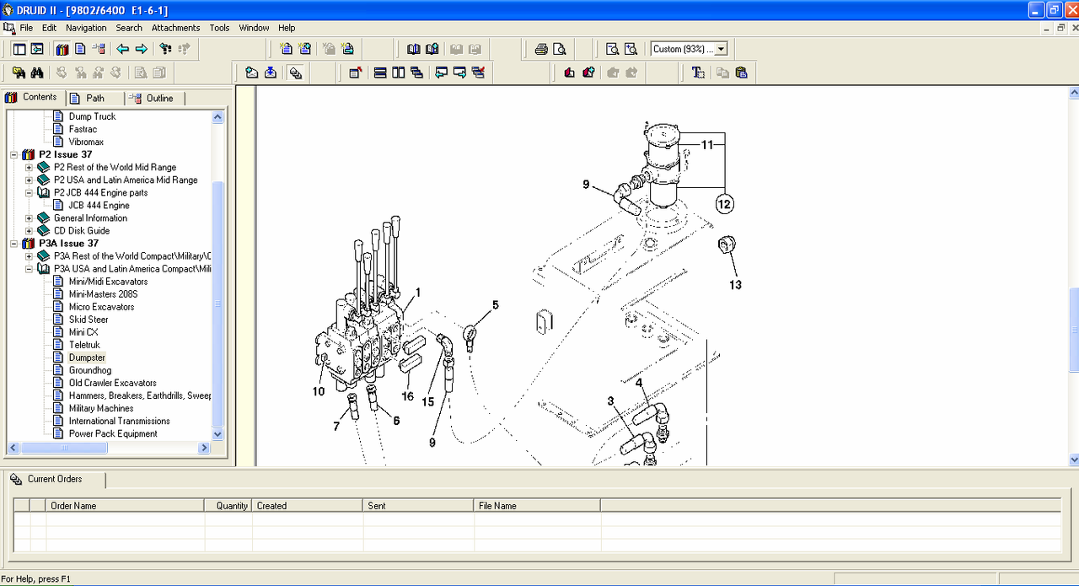Click the Back arrow navigation icon
The width and height of the screenshot is (1079, 586).
click(x=123, y=49)
